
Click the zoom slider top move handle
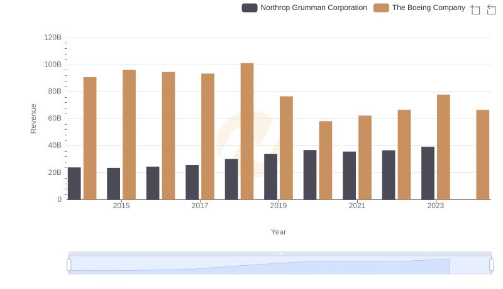click(280, 253)
